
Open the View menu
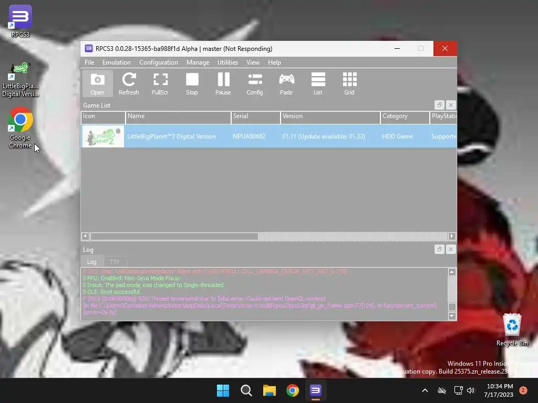(x=253, y=62)
